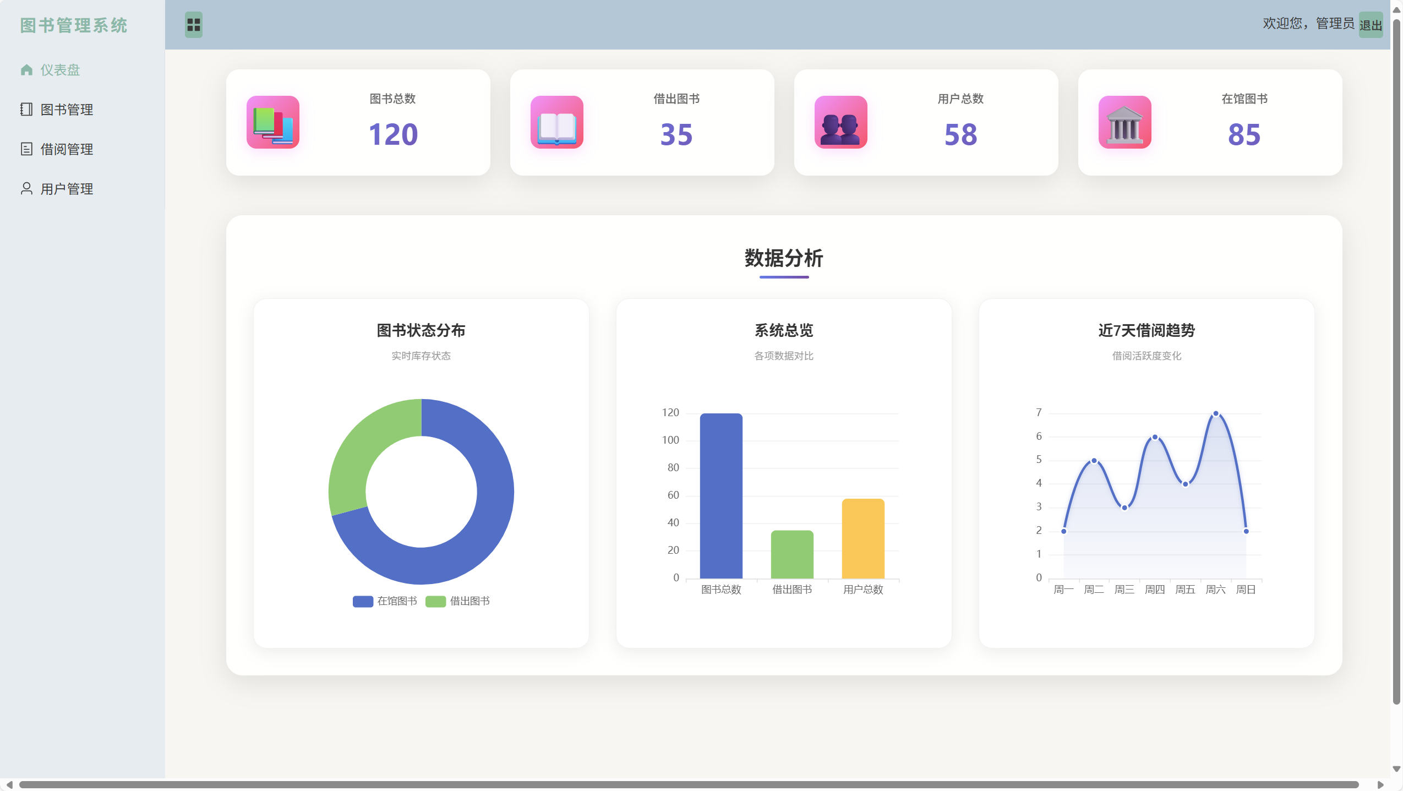Click the library building icon on 在馆图书 card

pyautogui.click(x=1124, y=122)
